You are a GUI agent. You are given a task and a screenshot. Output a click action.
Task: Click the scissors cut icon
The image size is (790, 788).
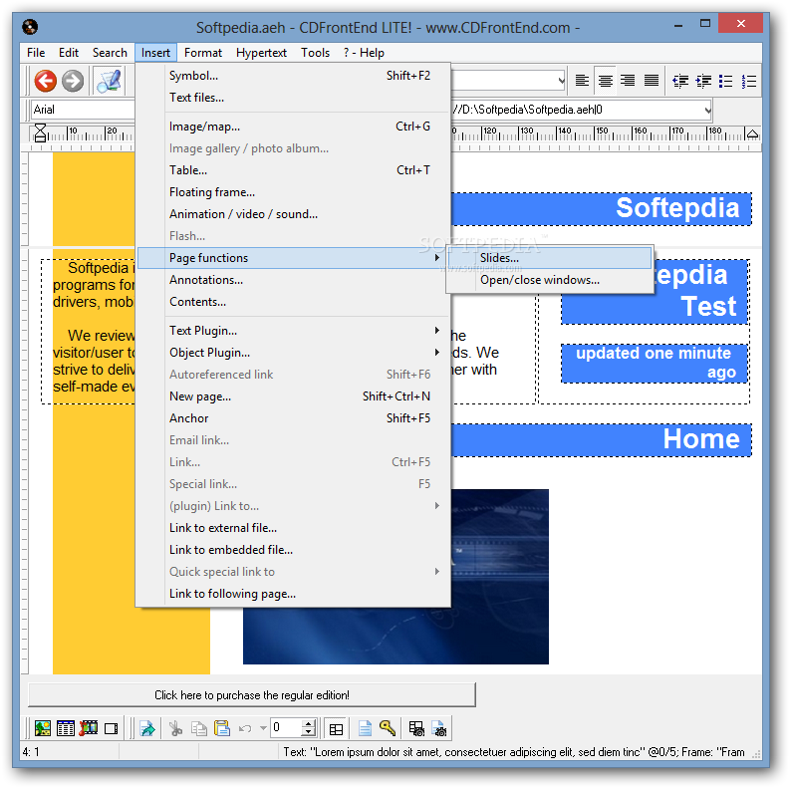[x=176, y=728]
